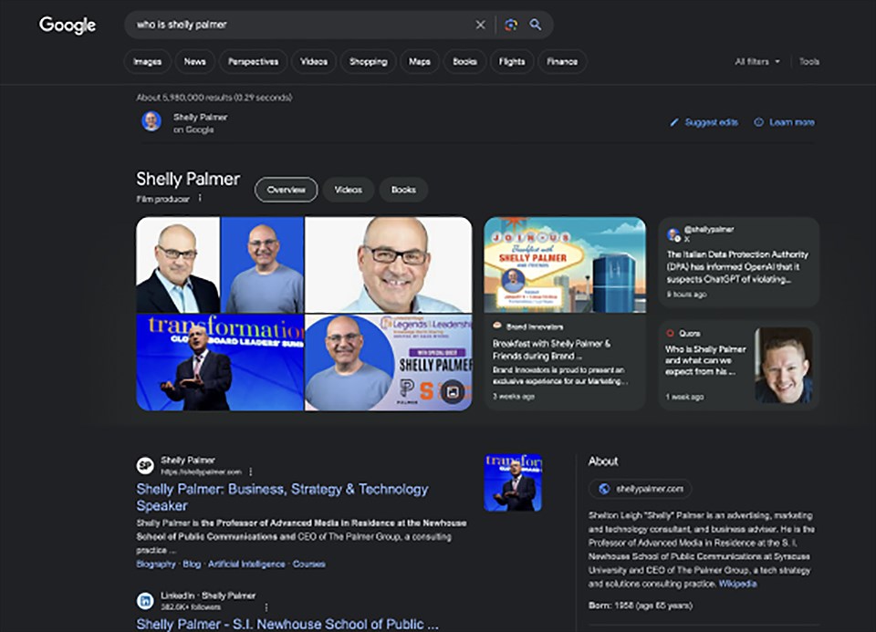Click the Google logo
Viewport: 876px width, 632px height.
67,25
